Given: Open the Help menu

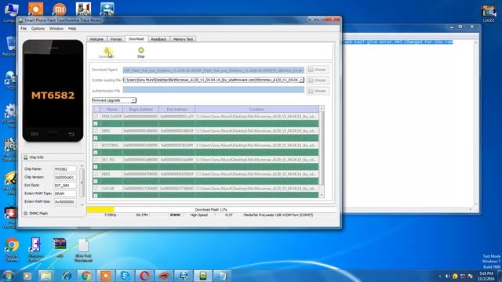Looking at the screenshot, I should click(x=72, y=28).
